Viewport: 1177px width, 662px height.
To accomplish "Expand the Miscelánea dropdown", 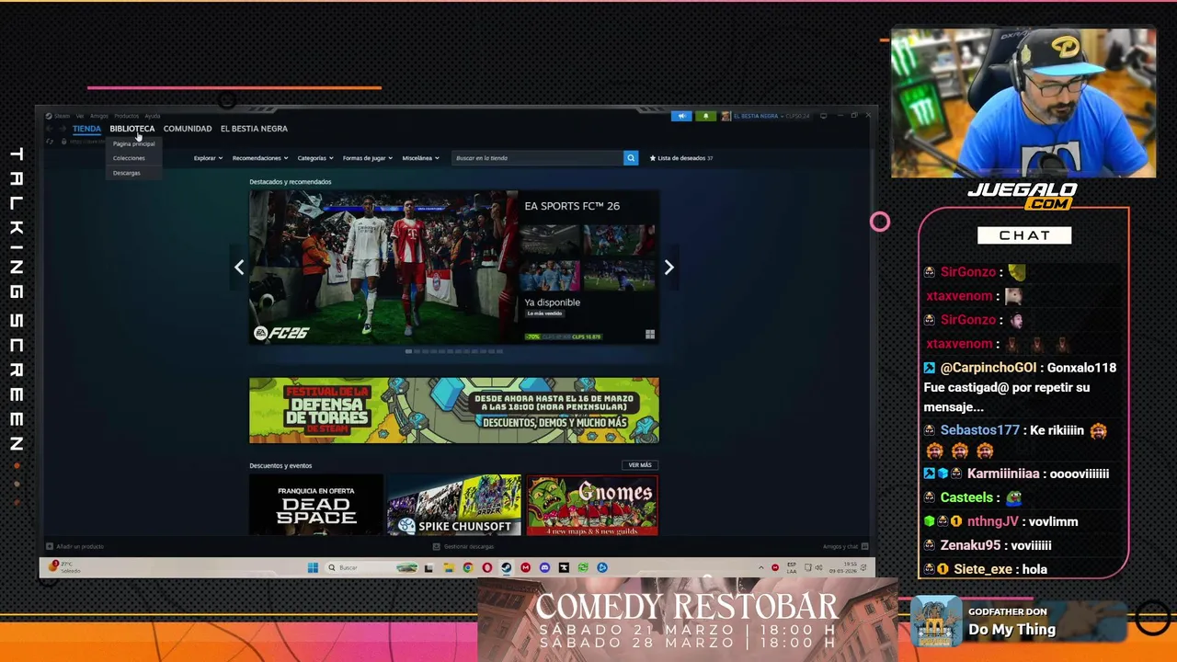I will click(420, 158).
